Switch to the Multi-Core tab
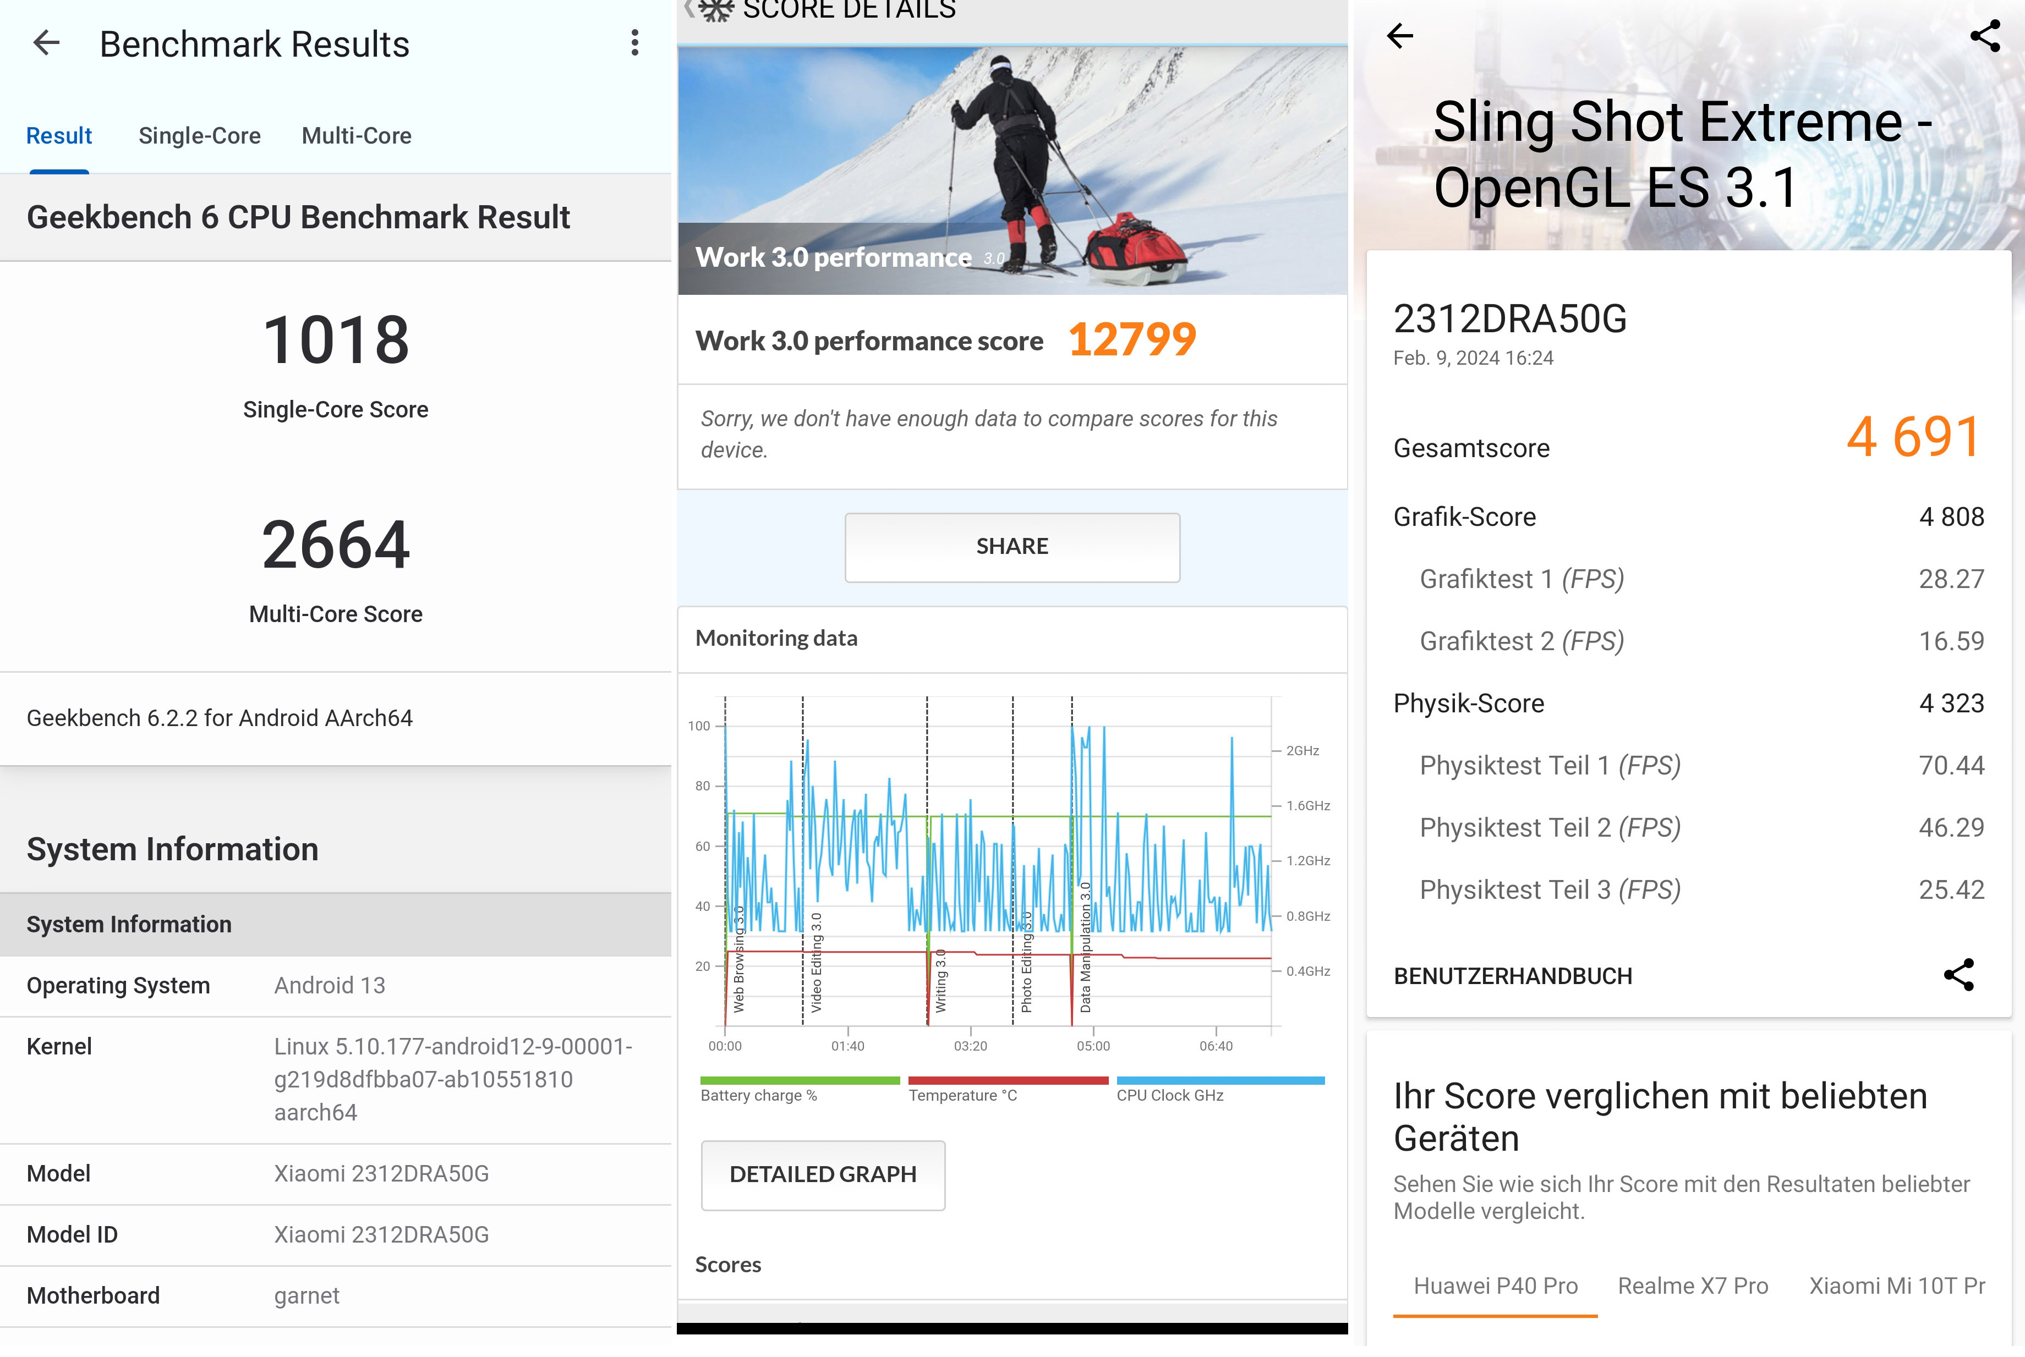 [x=357, y=135]
